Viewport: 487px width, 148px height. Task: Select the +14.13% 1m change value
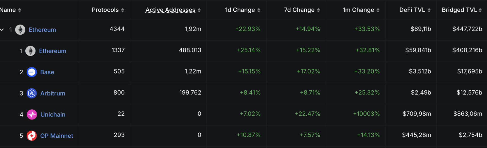pyautogui.click(x=368, y=135)
